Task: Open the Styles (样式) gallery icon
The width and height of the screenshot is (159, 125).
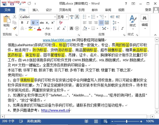Action: (132, 19)
